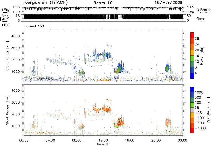This screenshot has height=146, width=211.
Task: Click the '16:00' time axis tick label
Action: coord(130,140)
